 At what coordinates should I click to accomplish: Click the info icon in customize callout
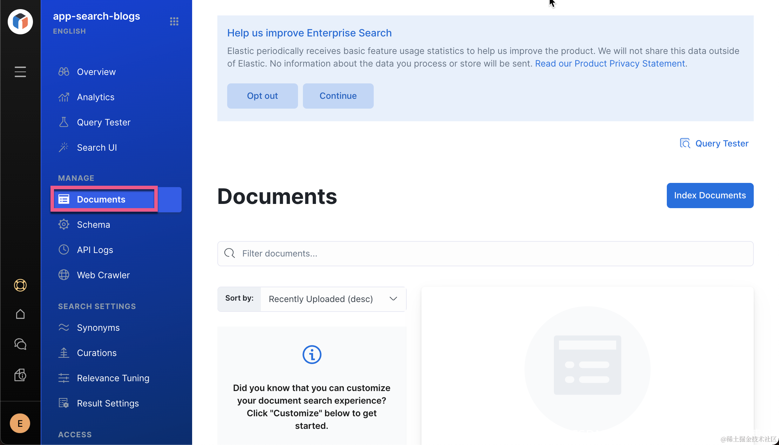[312, 355]
